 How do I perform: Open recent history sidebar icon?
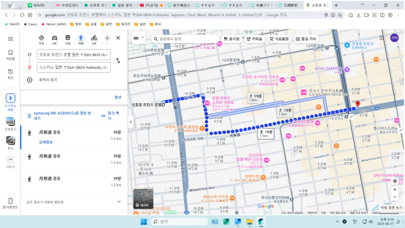click(10, 74)
